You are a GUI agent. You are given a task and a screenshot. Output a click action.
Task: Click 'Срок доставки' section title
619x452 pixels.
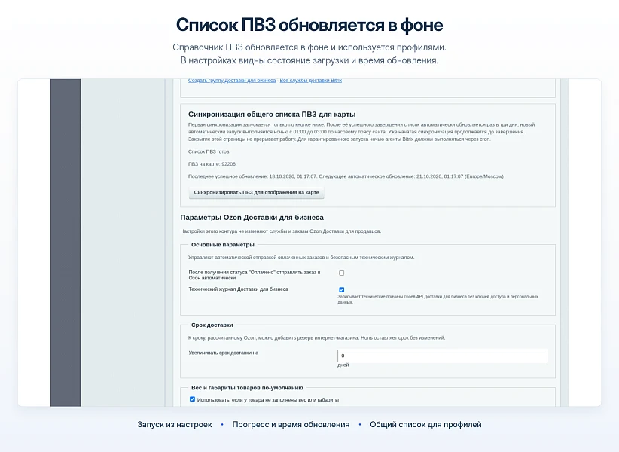point(212,325)
